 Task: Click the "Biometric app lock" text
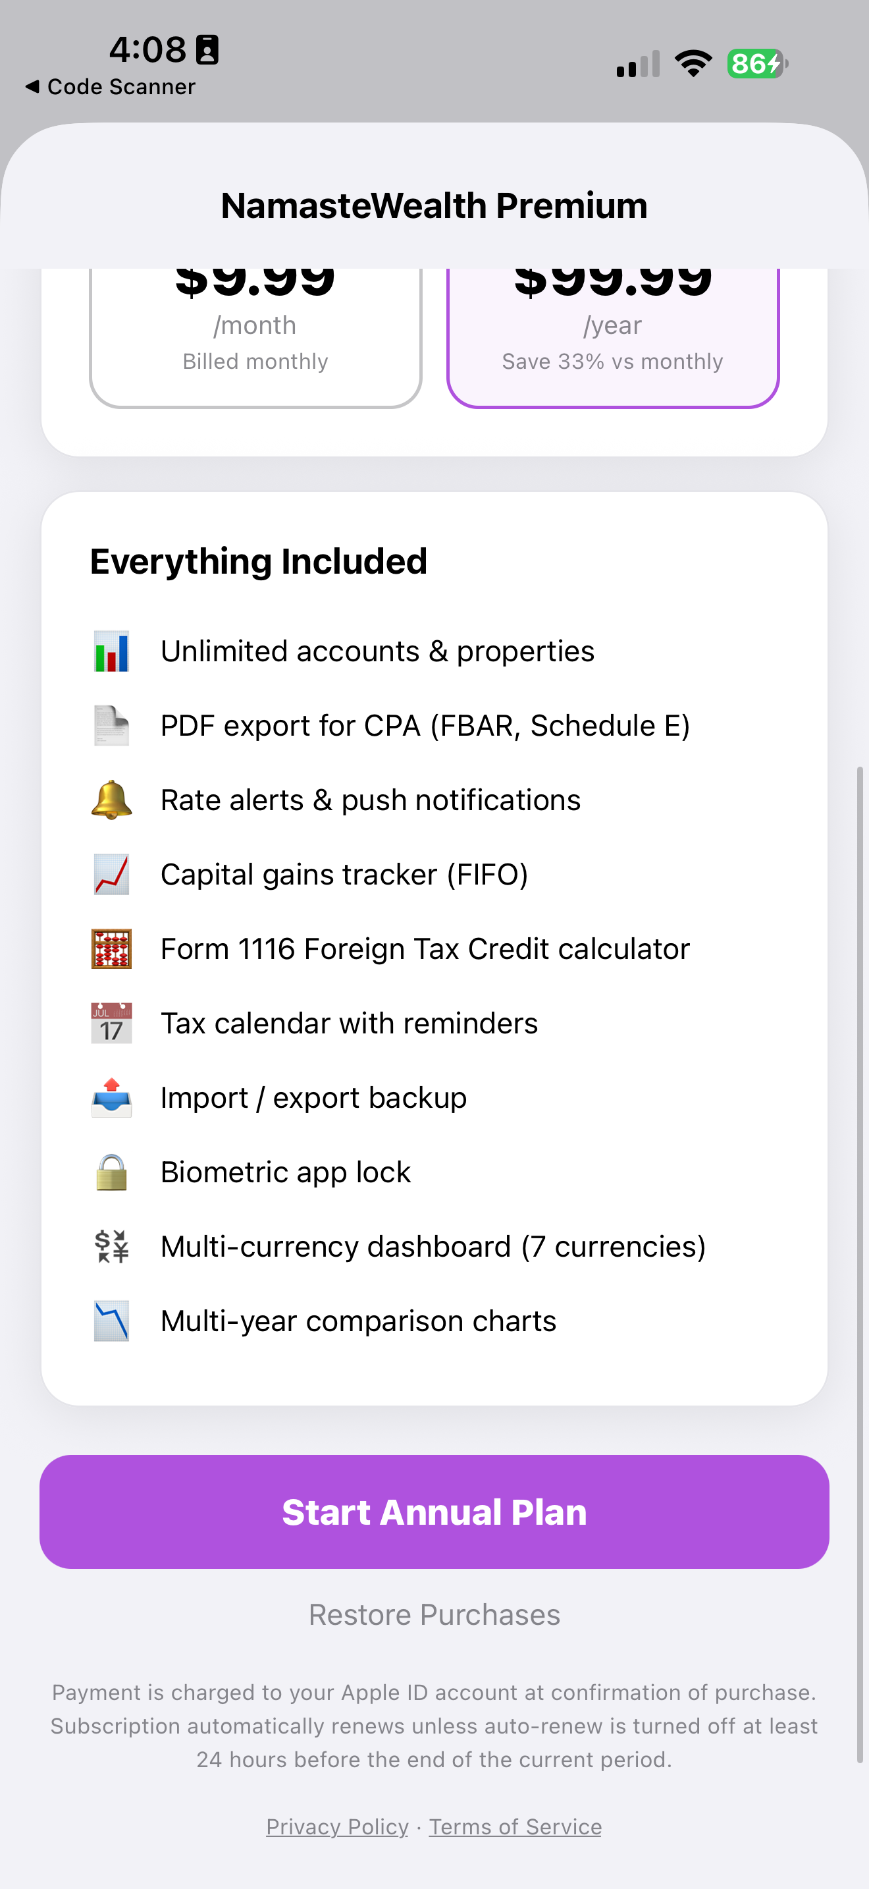click(286, 1172)
